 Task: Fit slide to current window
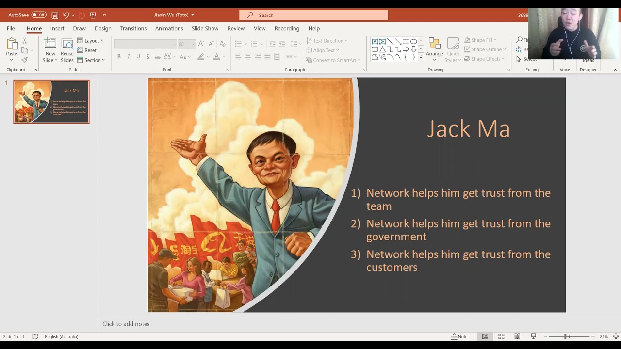[x=616, y=336]
